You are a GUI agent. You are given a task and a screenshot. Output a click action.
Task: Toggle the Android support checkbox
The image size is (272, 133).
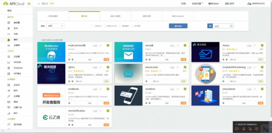(105, 26)
